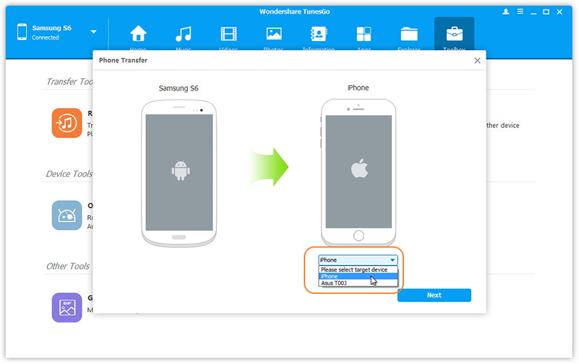Click the iPhone target phone image

(x=358, y=172)
